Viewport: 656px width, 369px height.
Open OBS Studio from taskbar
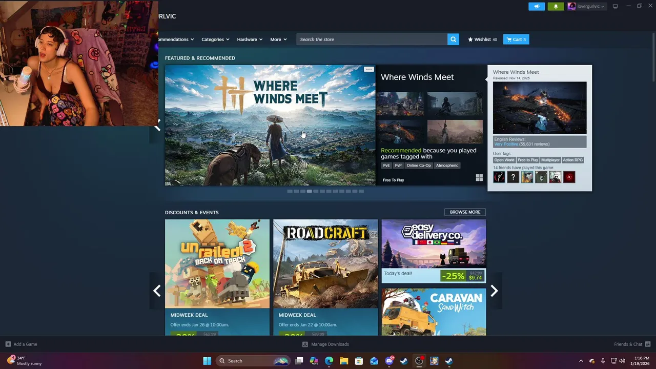click(x=419, y=361)
